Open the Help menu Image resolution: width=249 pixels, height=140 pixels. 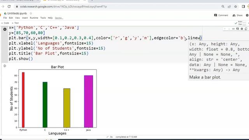50,18
